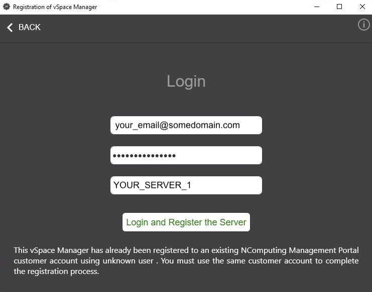The width and height of the screenshot is (372, 292).
Task: Click the Login heading text
Action: pyautogui.click(x=186, y=82)
